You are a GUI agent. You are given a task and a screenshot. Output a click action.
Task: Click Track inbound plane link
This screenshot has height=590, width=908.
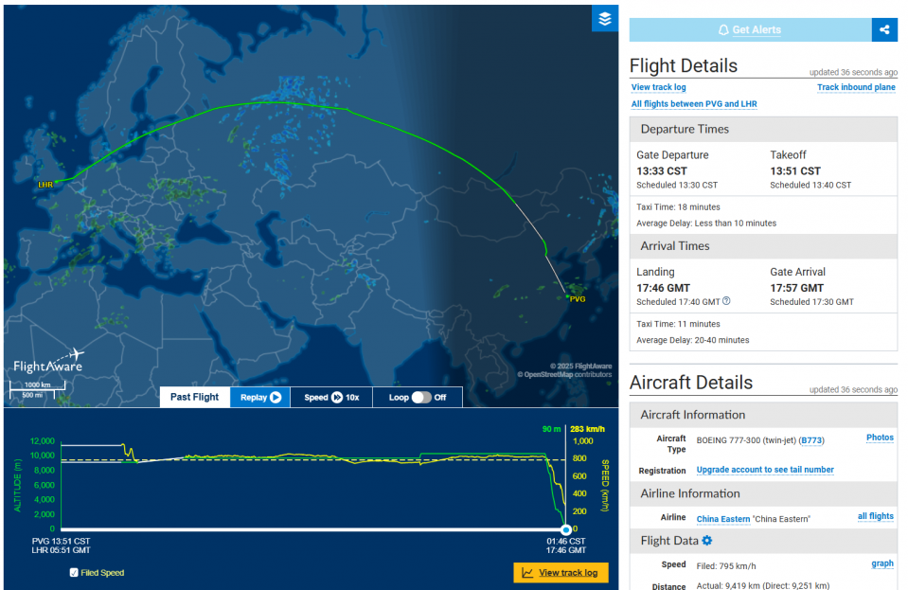tap(856, 87)
